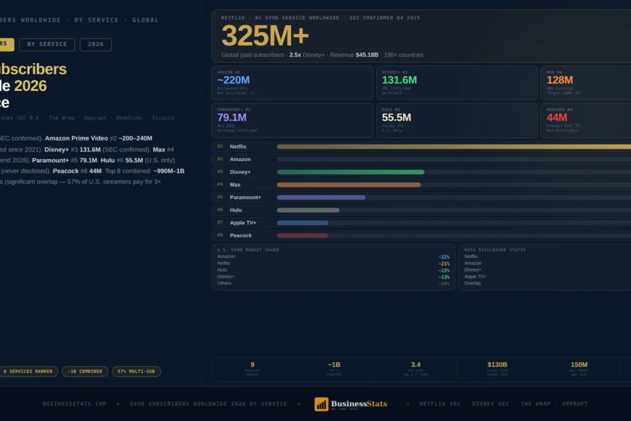The width and height of the screenshot is (631, 421).
Task: Click the orange Max #4 ranking bar
Action: (x=349, y=185)
